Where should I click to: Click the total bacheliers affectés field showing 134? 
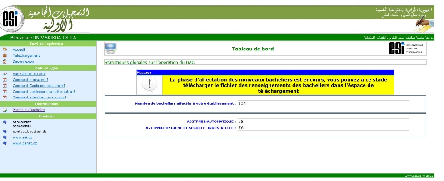[x=324, y=103]
